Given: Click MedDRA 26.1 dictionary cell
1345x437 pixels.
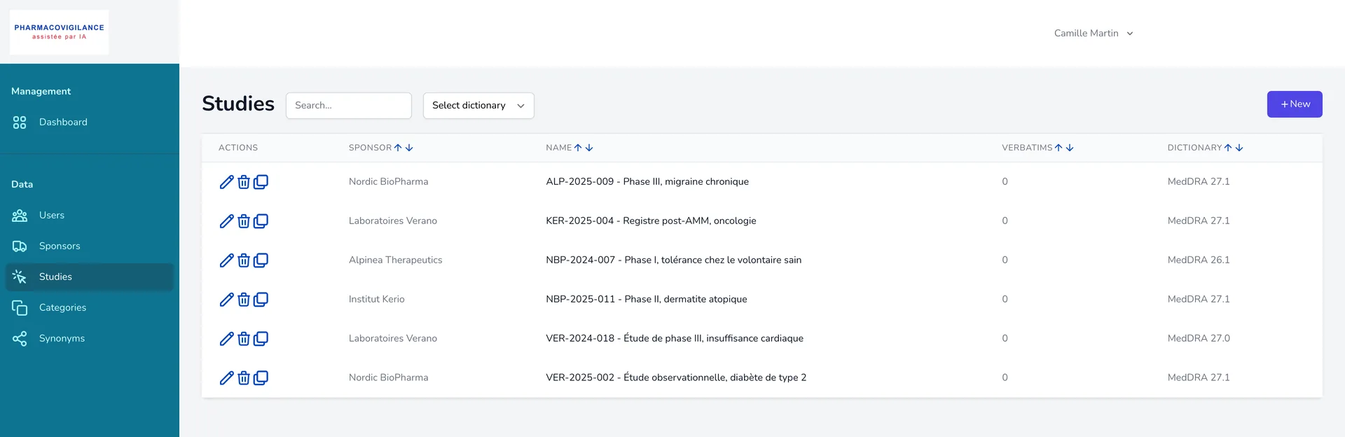Looking at the screenshot, I should [x=1199, y=260].
